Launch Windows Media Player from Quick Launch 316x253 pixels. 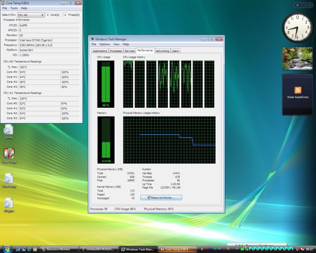coord(35,249)
